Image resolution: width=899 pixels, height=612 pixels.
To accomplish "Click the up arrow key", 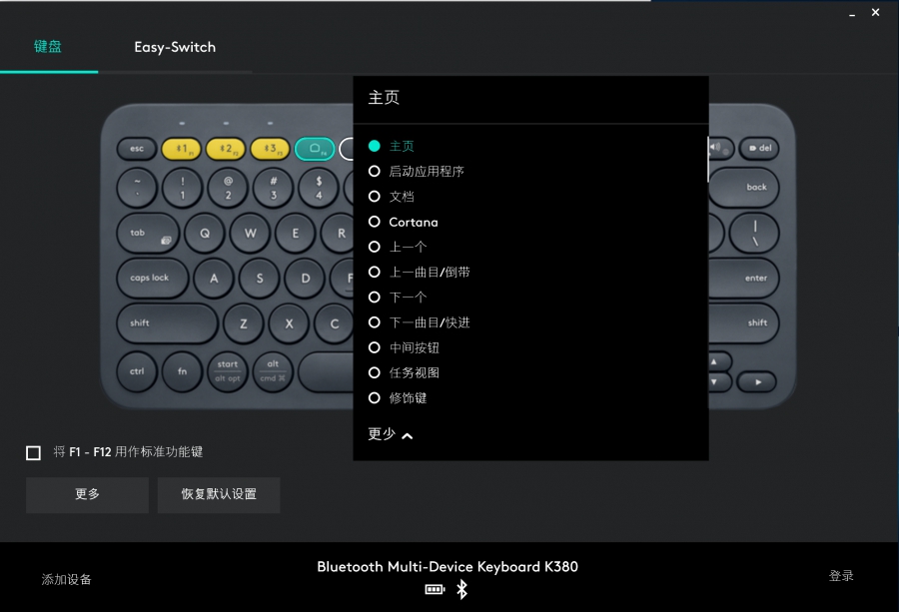I will (719, 361).
